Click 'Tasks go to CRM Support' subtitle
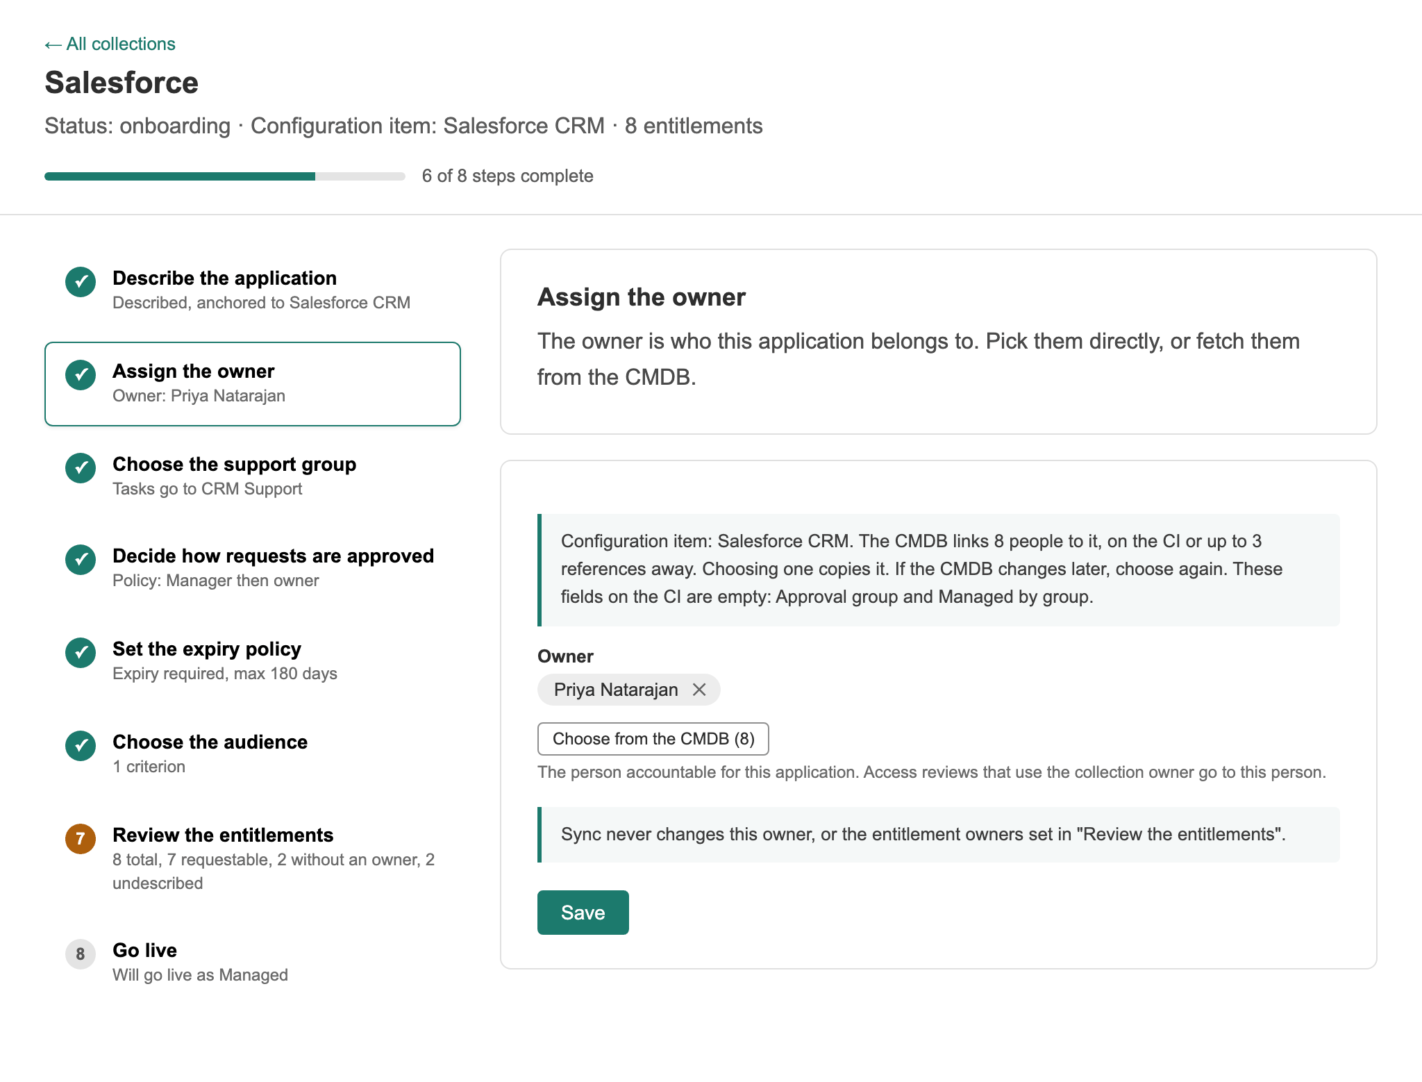 pos(207,489)
